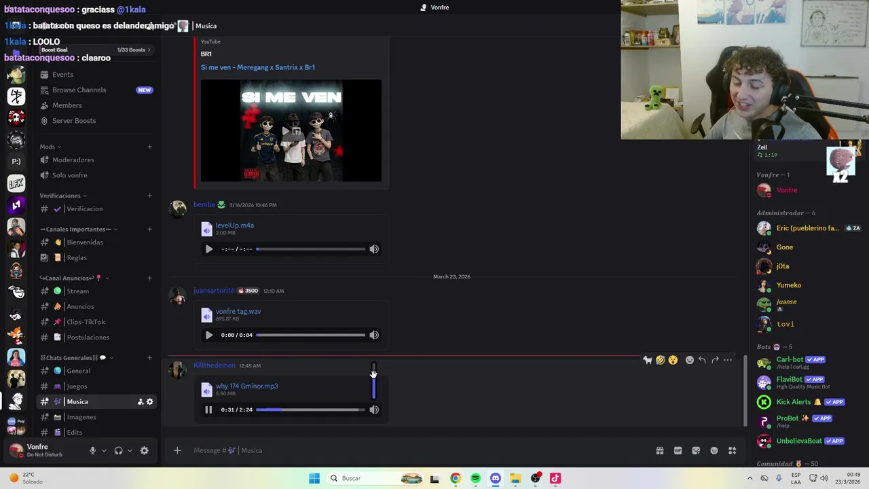This screenshot has height=489, width=869.
Task: React with the laughing emoji on message
Action: (660, 360)
